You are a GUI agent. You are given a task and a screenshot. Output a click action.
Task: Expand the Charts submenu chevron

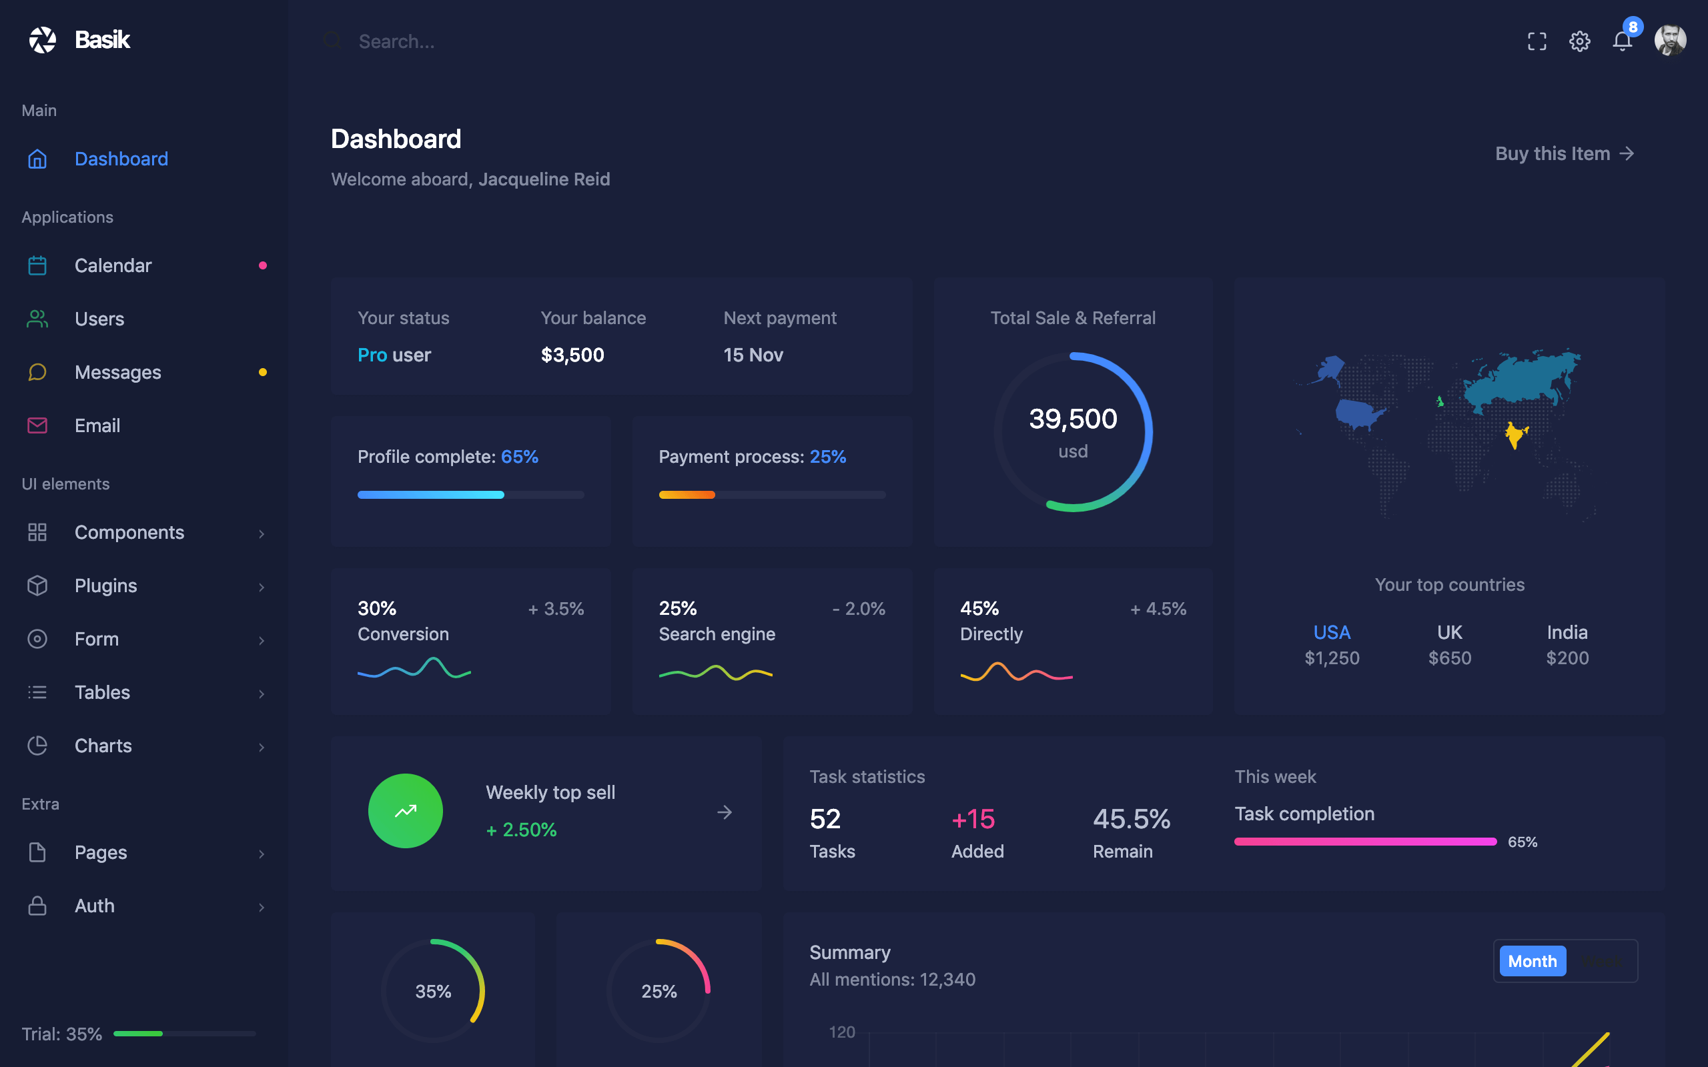tap(261, 747)
